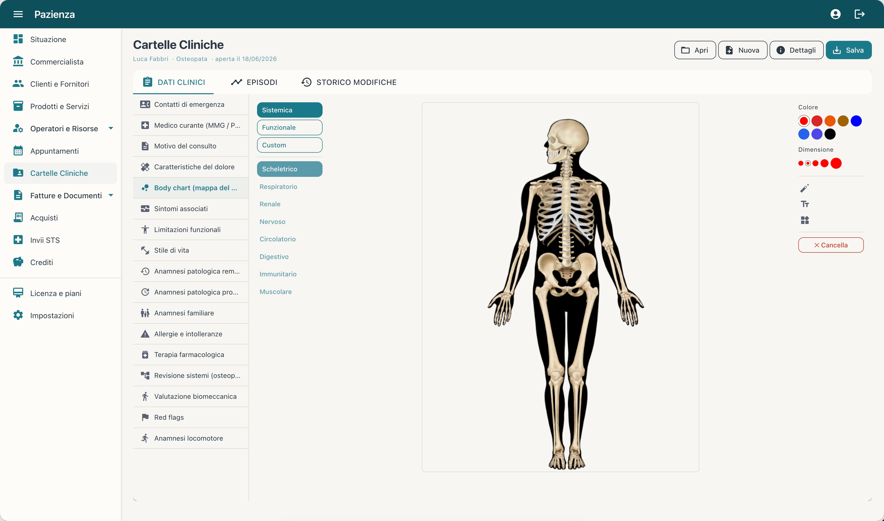Open Crediti section

[60, 262]
